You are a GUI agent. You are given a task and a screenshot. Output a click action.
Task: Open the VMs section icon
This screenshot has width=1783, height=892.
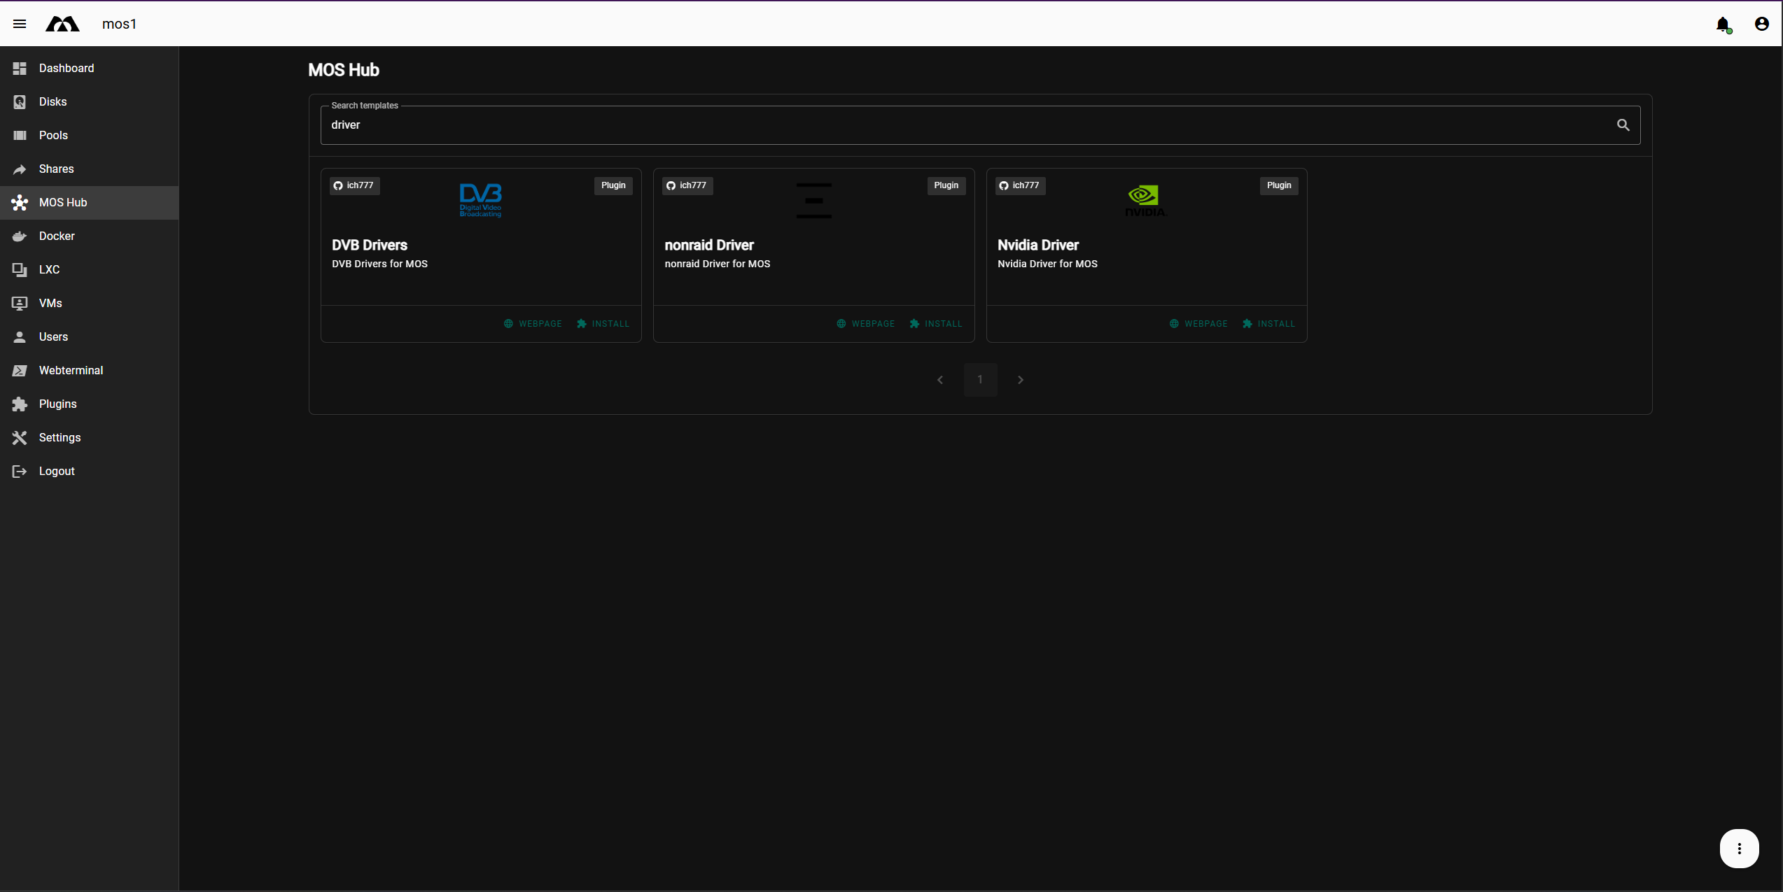(20, 303)
